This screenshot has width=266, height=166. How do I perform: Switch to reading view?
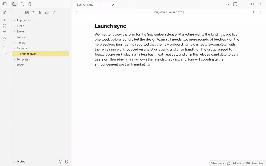pyautogui.click(x=255, y=12)
